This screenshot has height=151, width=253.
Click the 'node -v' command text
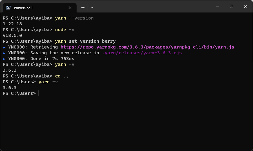[65, 30]
